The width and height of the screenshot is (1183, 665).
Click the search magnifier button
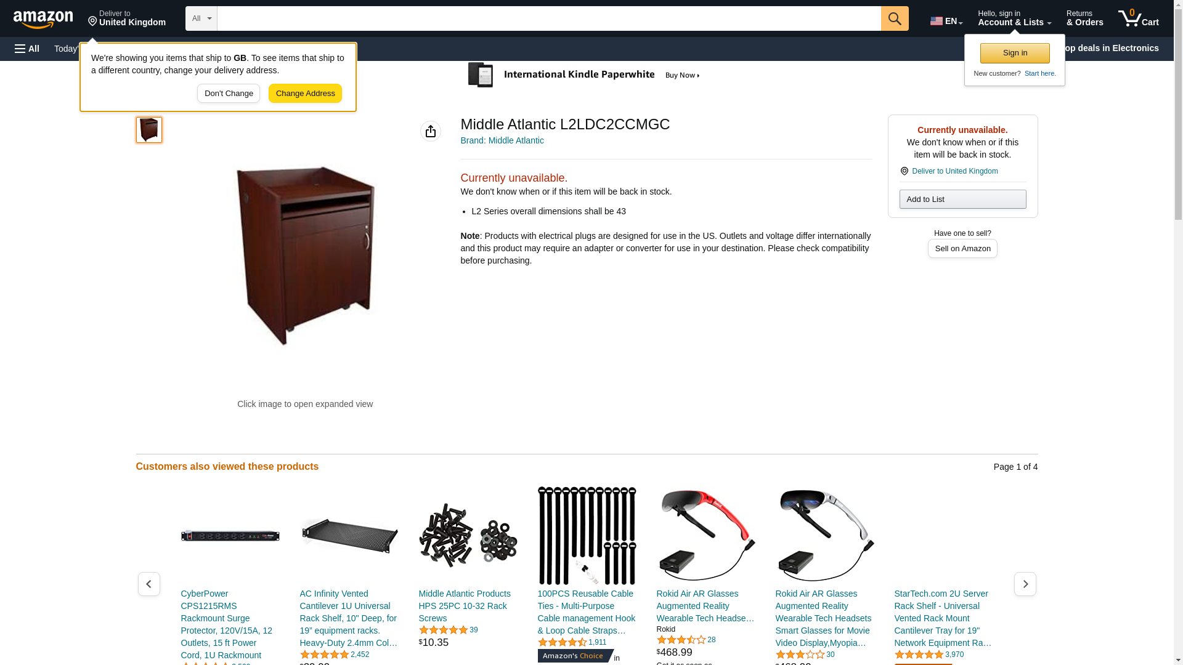(895, 18)
